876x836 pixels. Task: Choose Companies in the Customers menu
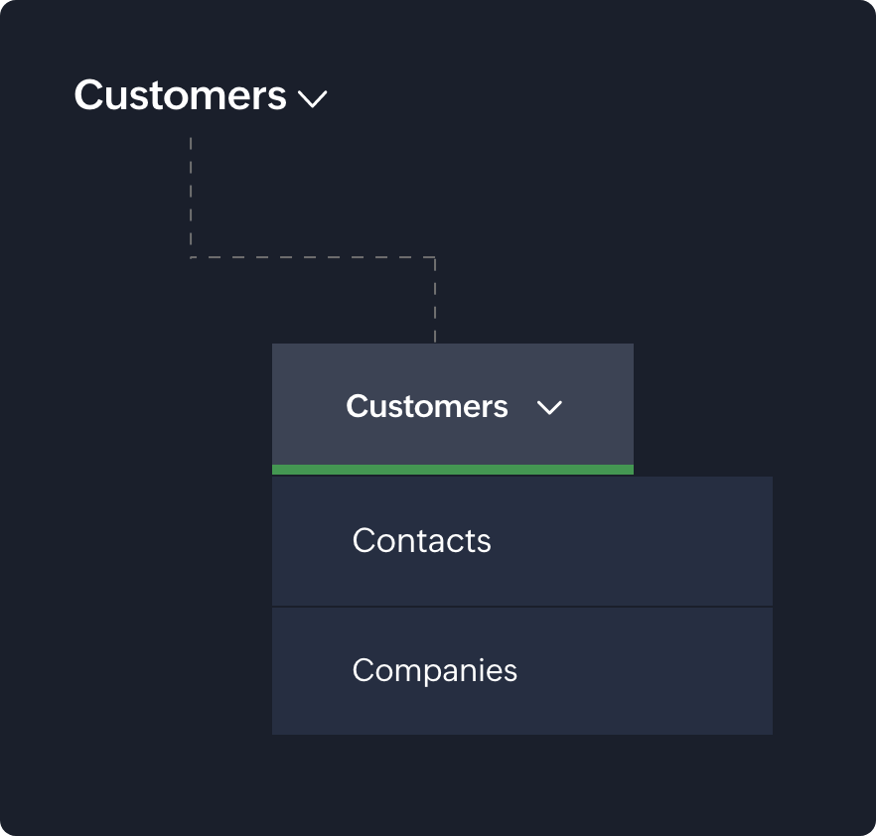click(434, 670)
